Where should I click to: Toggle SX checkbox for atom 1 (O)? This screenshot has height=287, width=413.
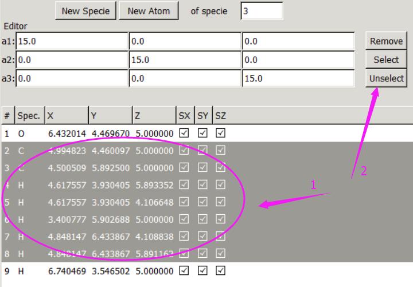[184, 133]
